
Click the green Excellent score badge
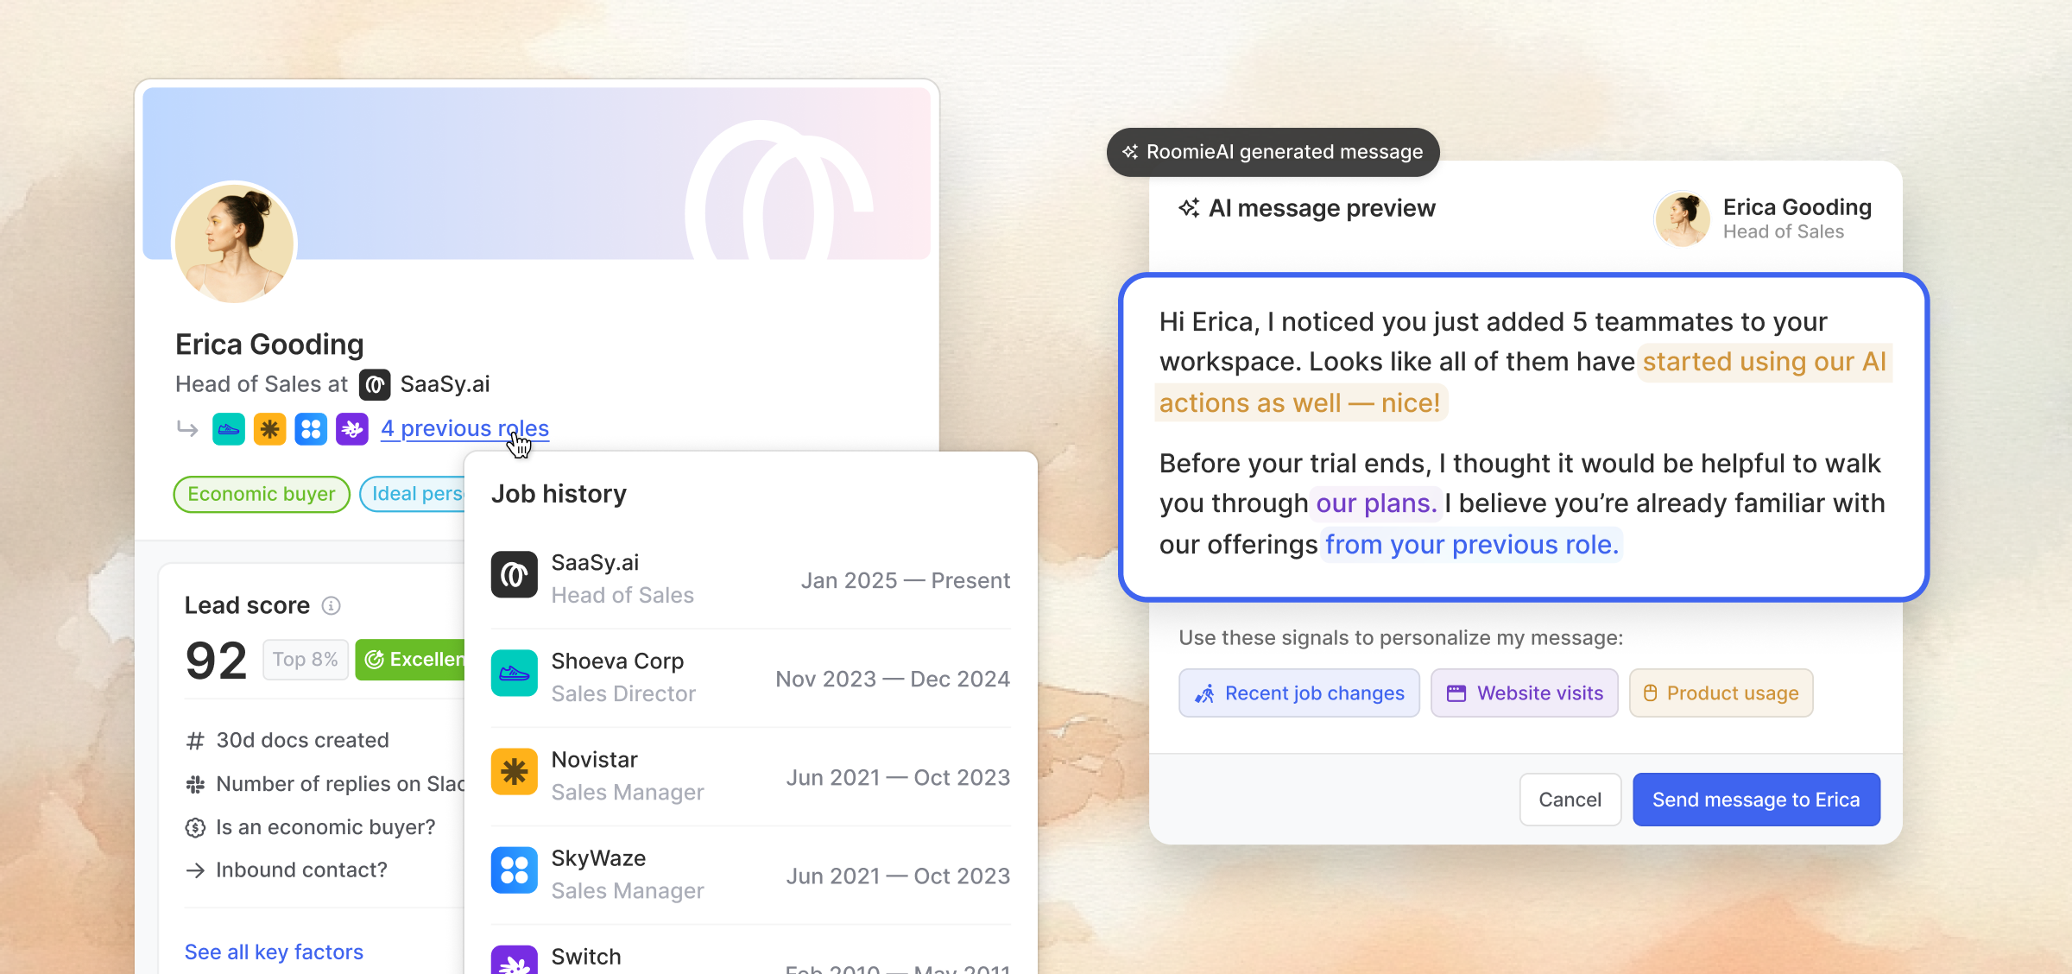click(x=412, y=660)
